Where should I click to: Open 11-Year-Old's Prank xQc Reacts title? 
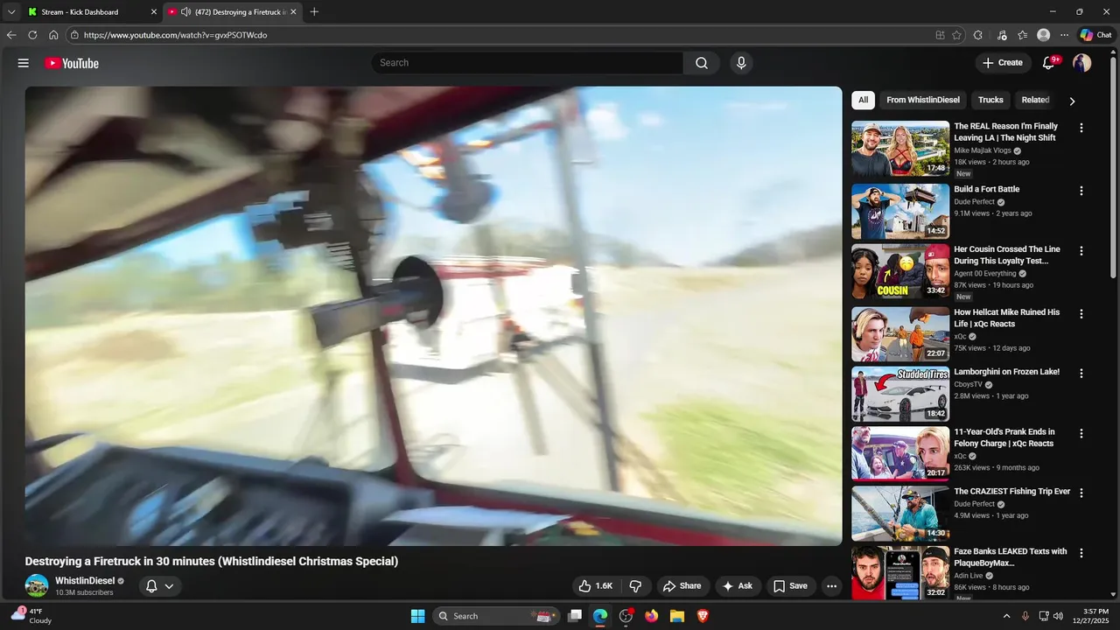tap(1004, 437)
